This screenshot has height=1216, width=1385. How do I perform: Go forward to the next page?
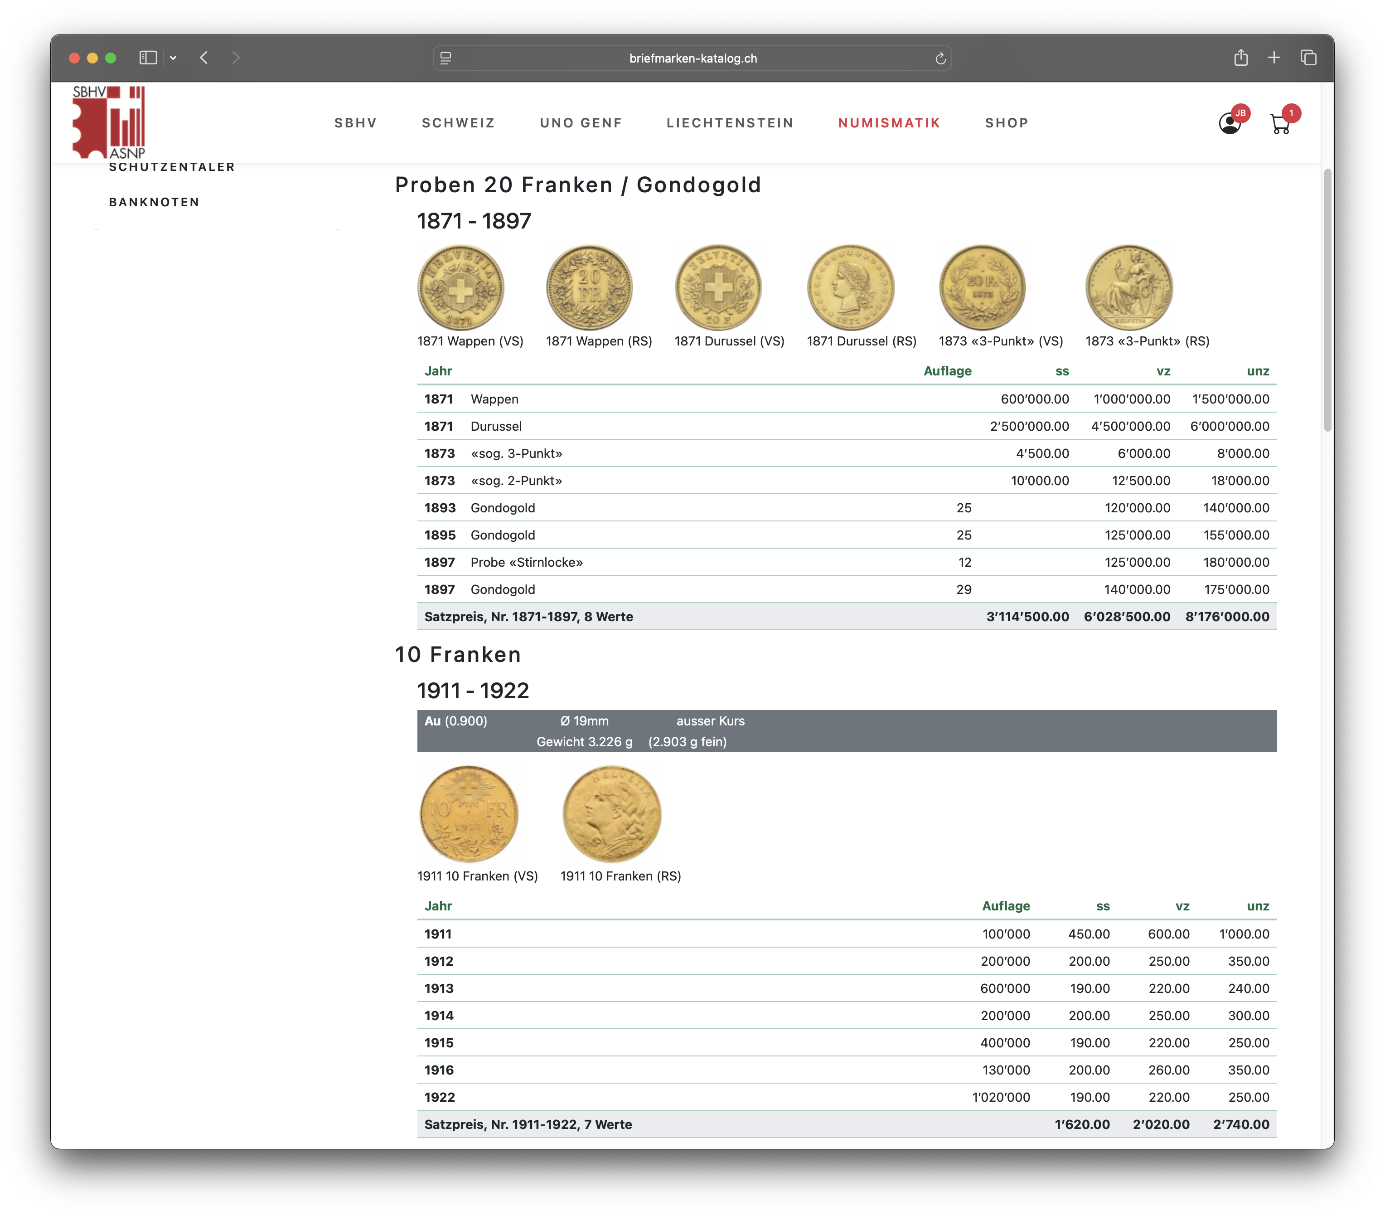pos(235,58)
